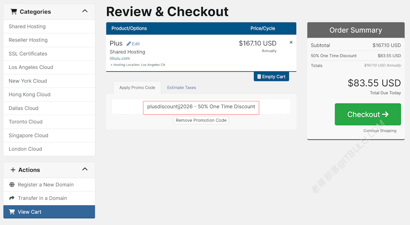
Task: Click the applied promo code plusdiscountjj2026 field
Action: click(x=201, y=107)
